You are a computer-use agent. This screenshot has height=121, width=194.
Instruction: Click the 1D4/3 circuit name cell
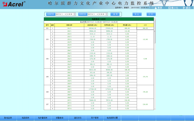(x=69, y=56)
